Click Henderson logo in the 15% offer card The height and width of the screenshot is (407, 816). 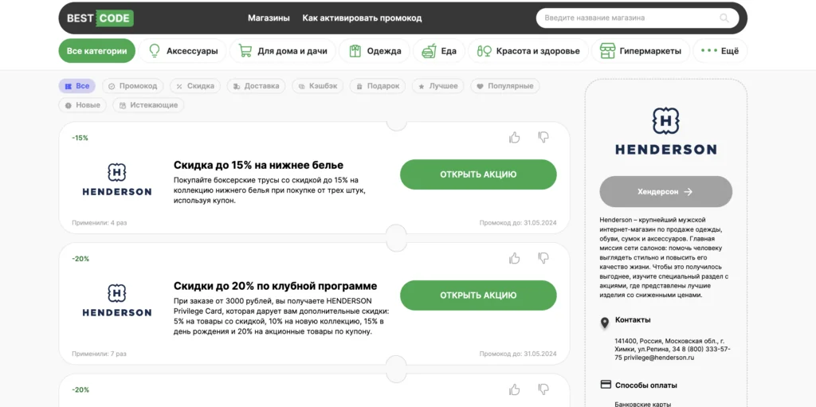[117, 179]
